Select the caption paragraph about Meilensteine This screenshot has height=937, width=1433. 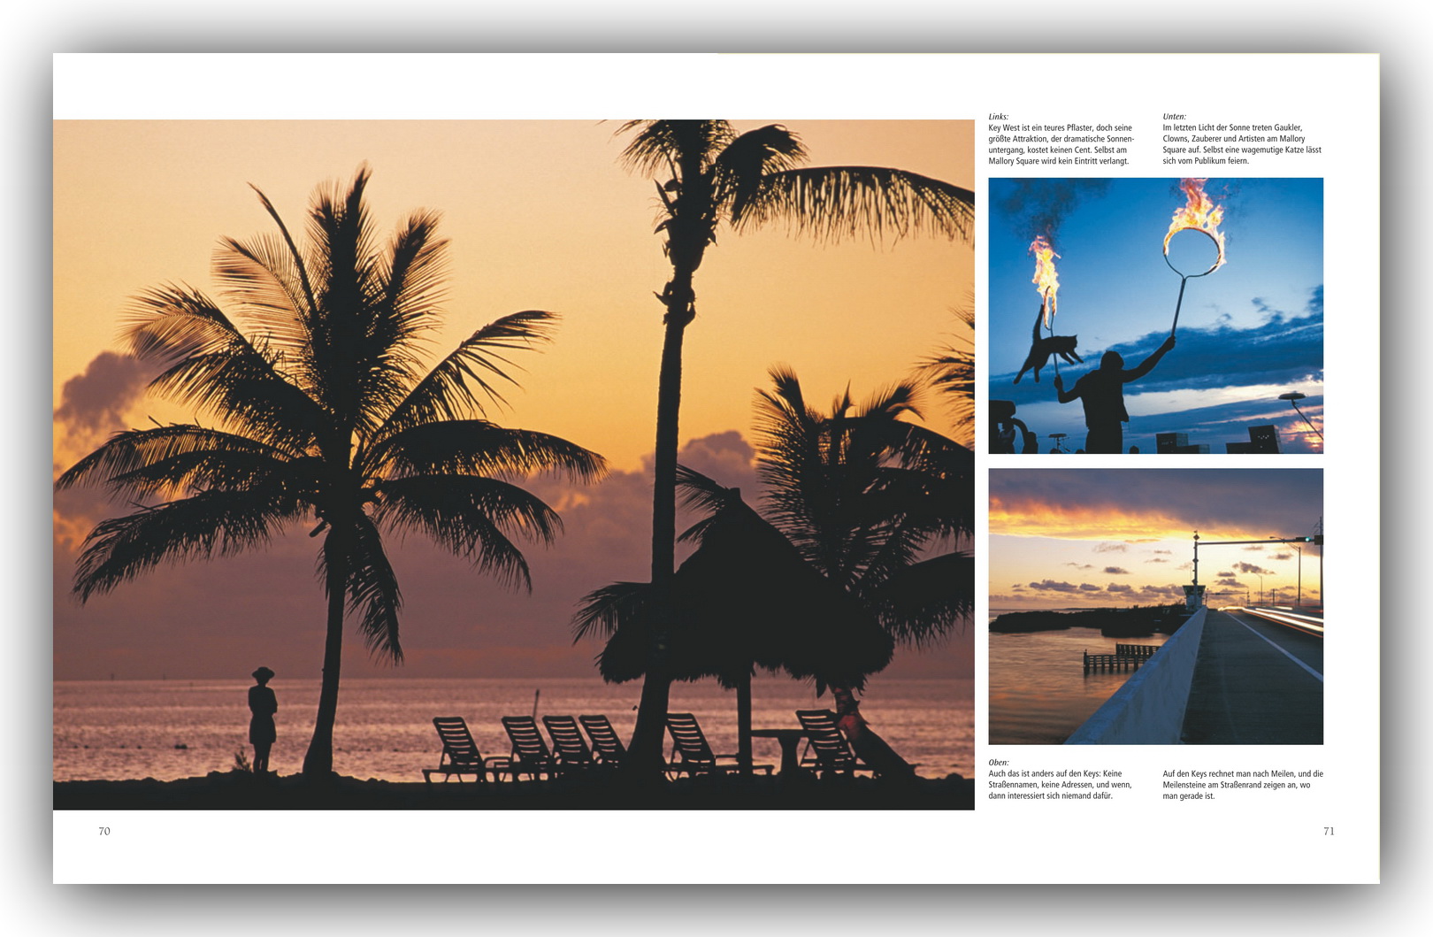[1242, 785]
